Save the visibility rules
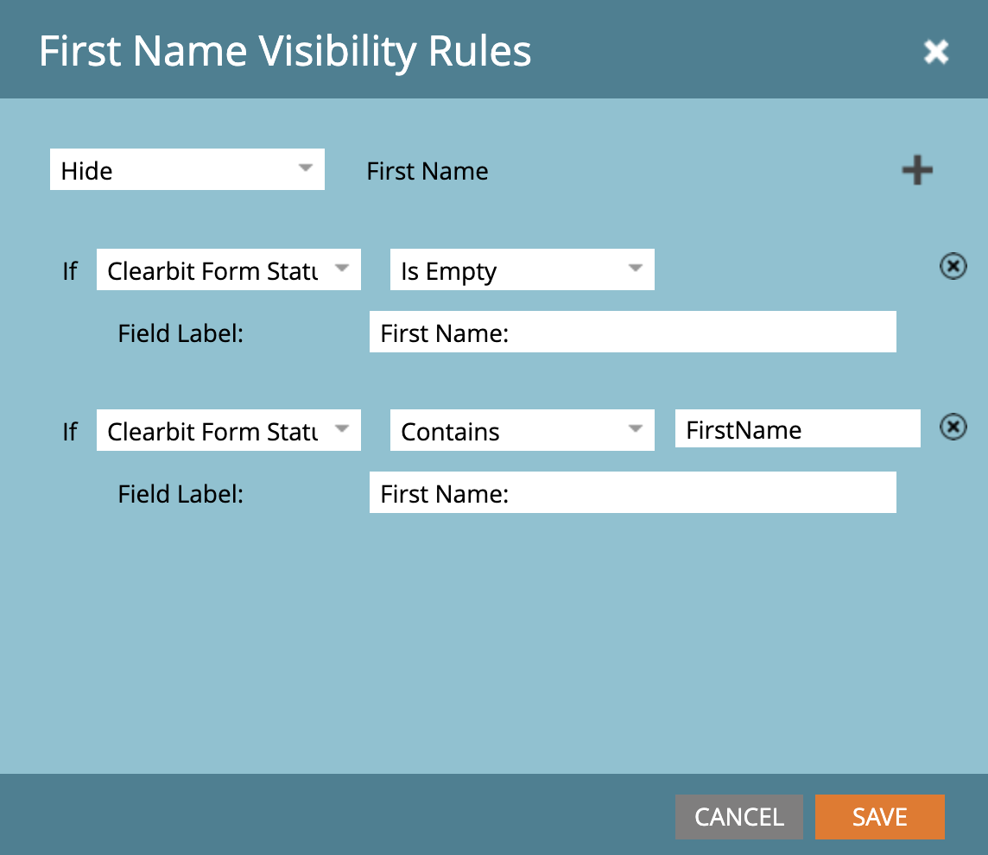The height and width of the screenshot is (855, 988). (x=880, y=817)
